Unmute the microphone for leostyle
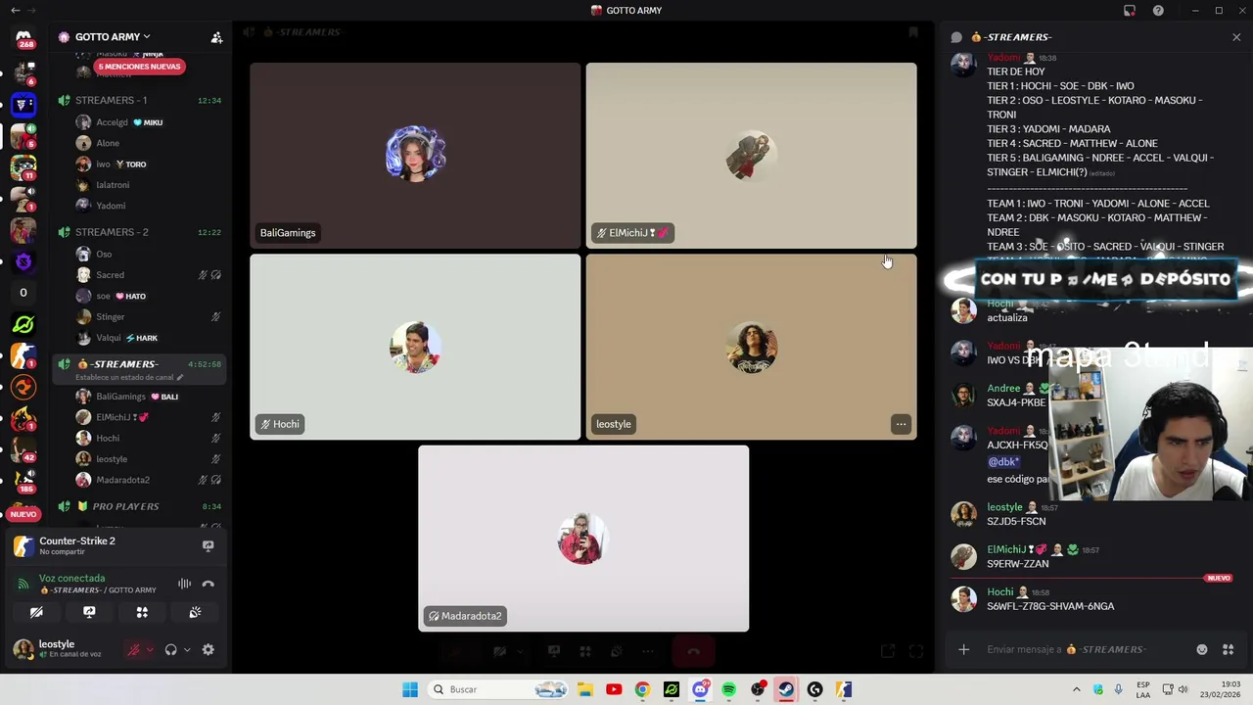Viewport: 1253px width, 705px height. (x=134, y=649)
